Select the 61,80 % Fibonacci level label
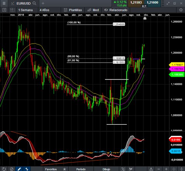This screenshot has width=185, height=171. [x=73, y=61]
